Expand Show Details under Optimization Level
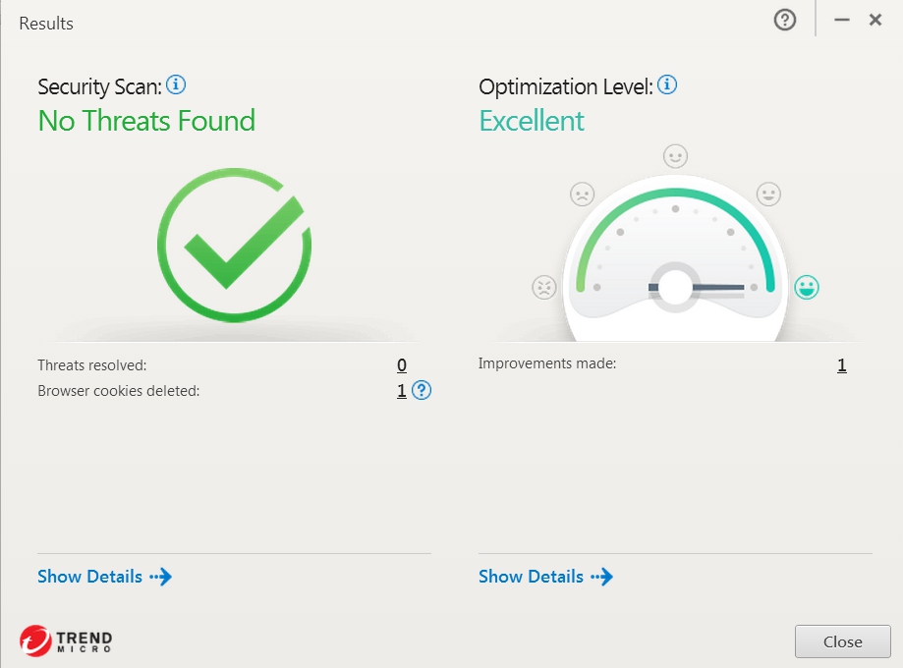 [x=545, y=577]
